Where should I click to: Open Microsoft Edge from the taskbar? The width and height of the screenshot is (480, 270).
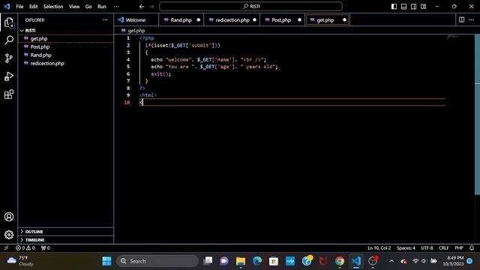[257, 261]
